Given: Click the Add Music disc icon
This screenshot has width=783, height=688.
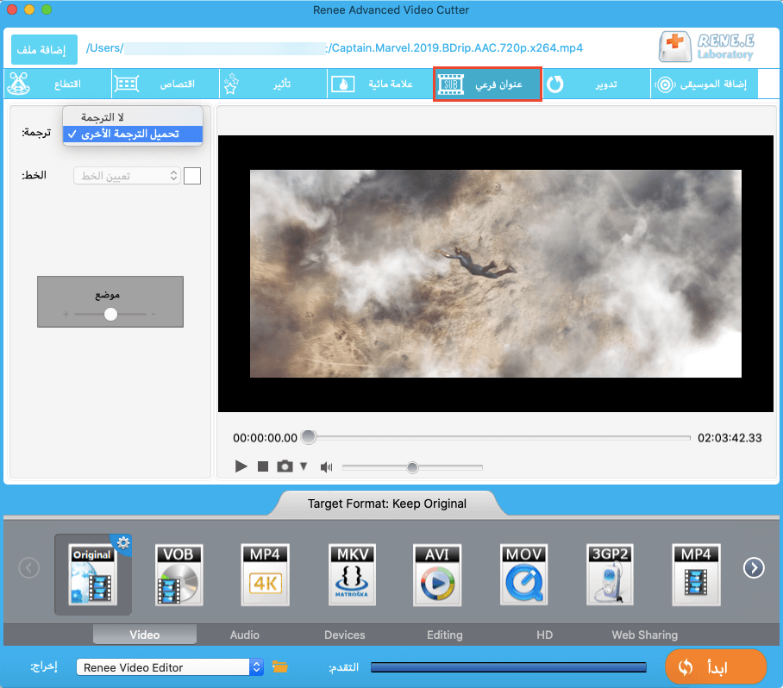Looking at the screenshot, I should point(665,84).
